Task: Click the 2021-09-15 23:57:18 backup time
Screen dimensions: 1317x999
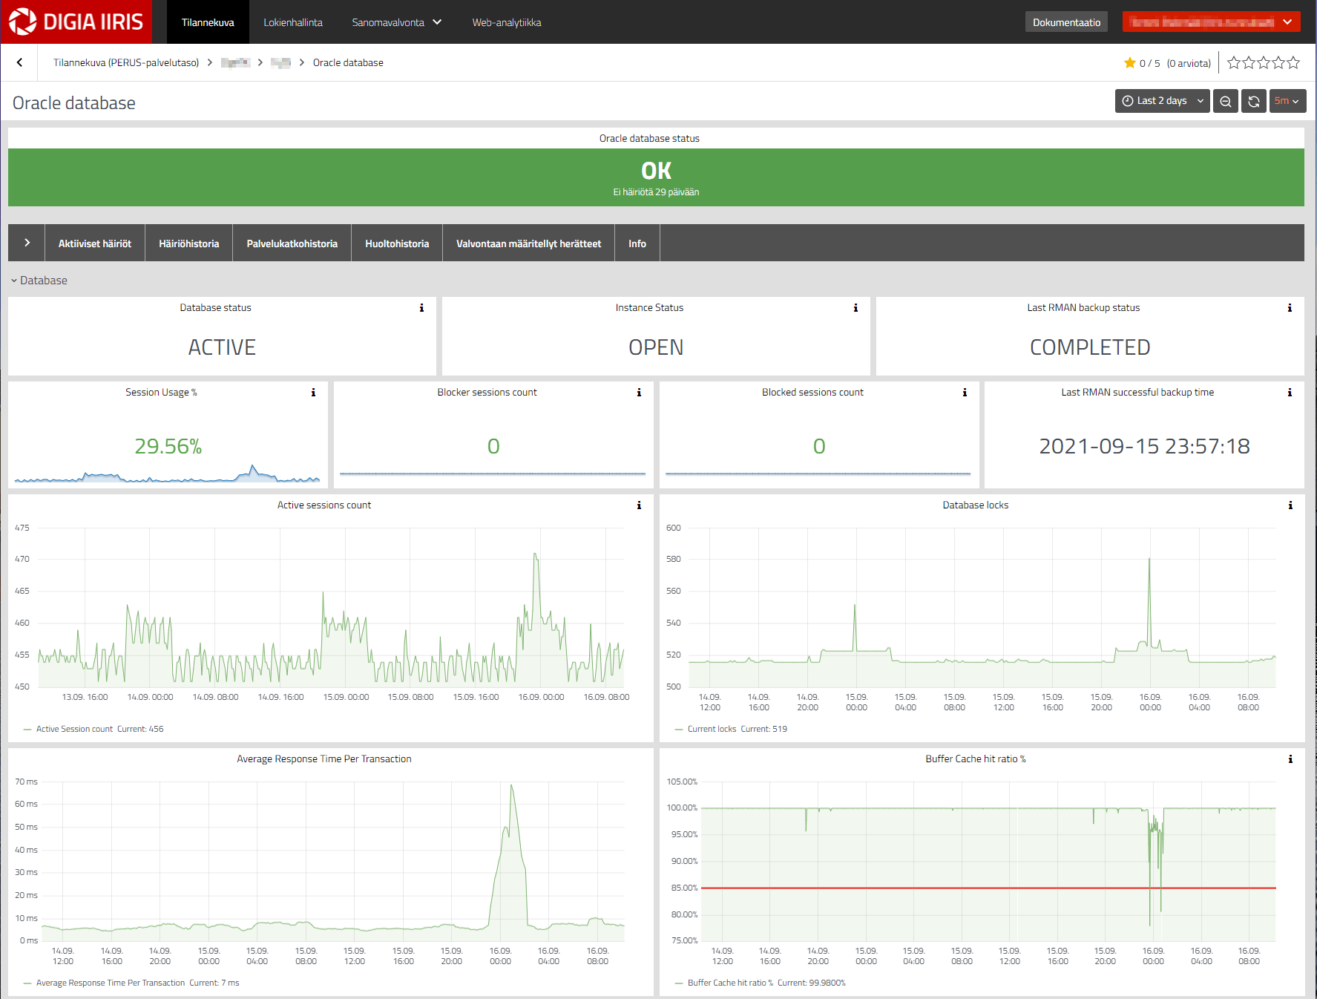Action: pyautogui.click(x=1144, y=446)
